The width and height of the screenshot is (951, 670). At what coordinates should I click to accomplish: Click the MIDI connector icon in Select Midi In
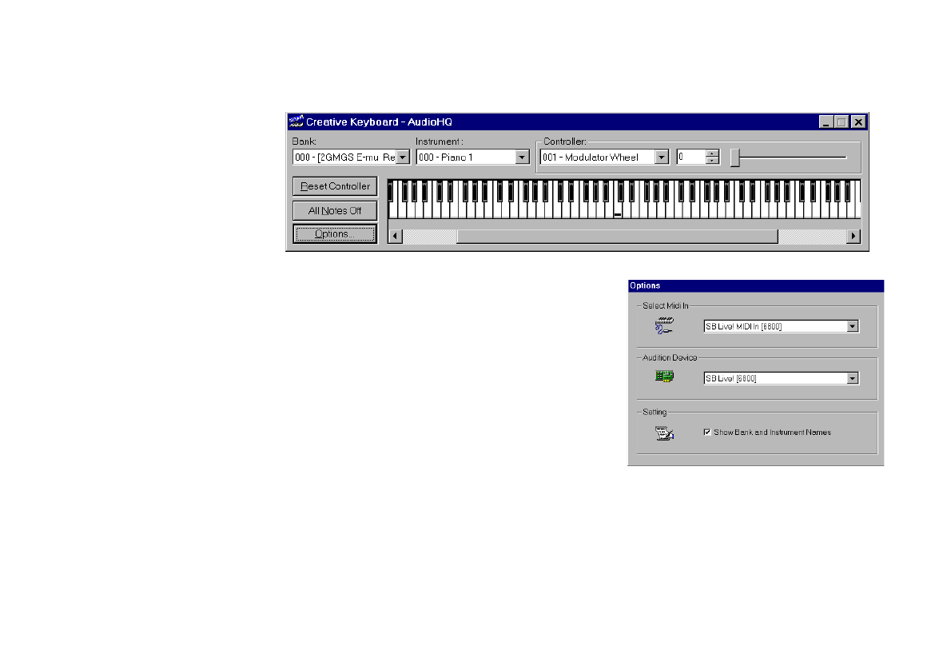click(664, 325)
